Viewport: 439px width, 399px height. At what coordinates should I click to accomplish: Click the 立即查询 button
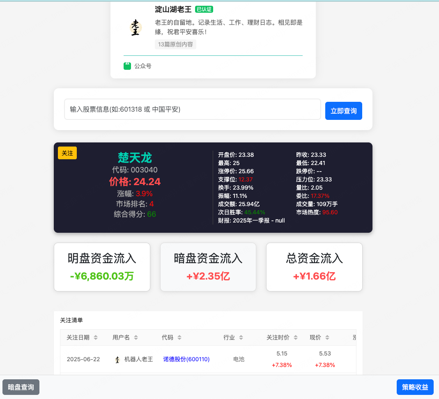pos(344,111)
